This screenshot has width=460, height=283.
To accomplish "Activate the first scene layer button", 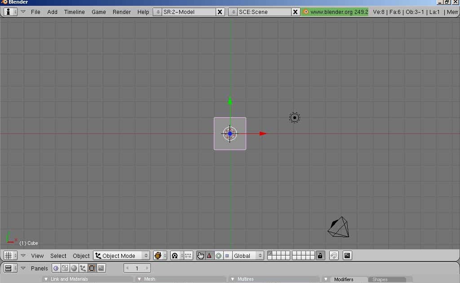I will click(x=269, y=253).
